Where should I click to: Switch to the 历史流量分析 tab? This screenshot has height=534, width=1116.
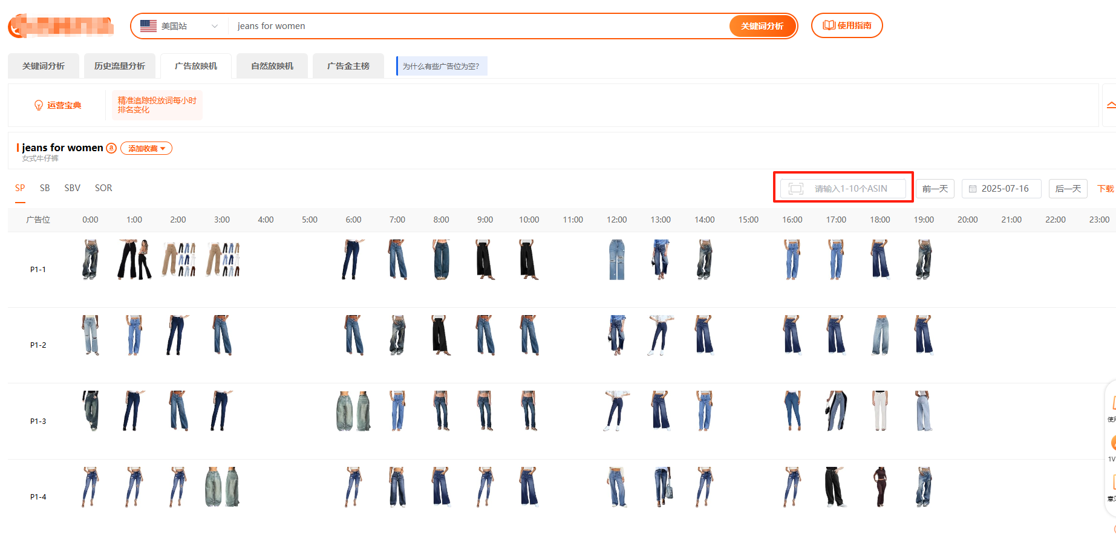pyautogui.click(x=120, y=66)
